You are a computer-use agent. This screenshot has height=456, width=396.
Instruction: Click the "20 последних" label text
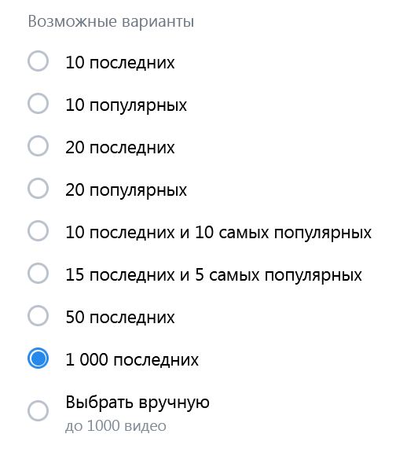[120, 148]
